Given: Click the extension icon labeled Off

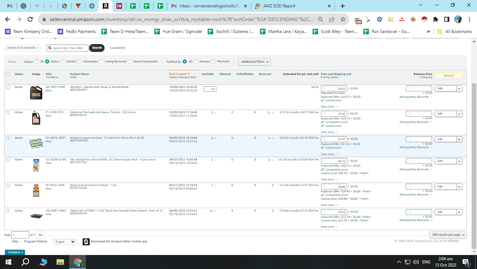Looking at the screenshot, I should [358, 20].
